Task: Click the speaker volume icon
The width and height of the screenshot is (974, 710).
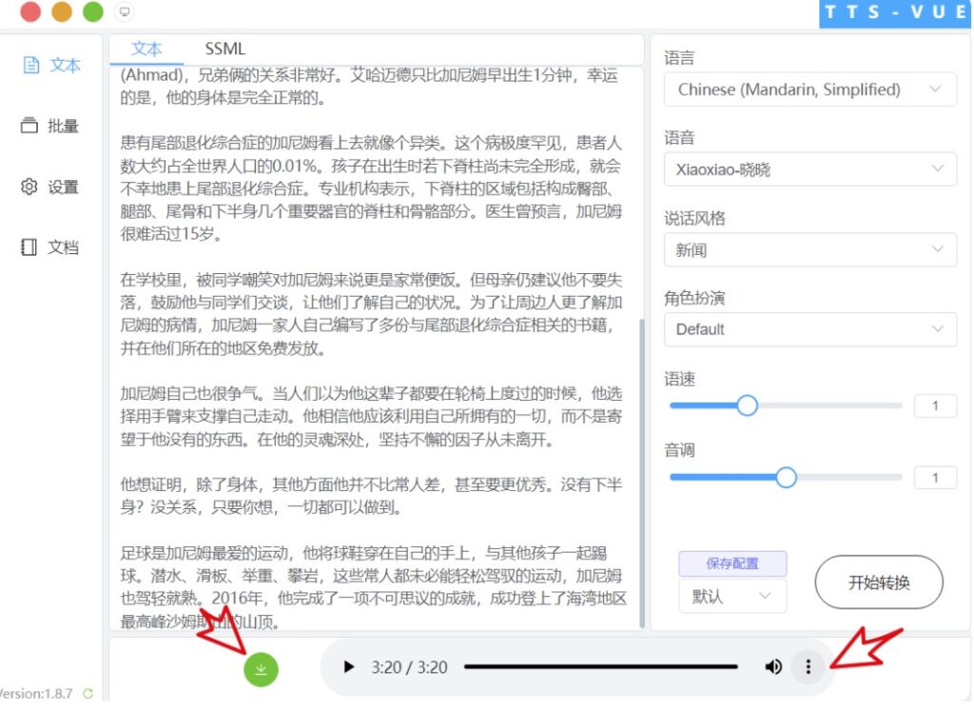Action: coord(773,667)
